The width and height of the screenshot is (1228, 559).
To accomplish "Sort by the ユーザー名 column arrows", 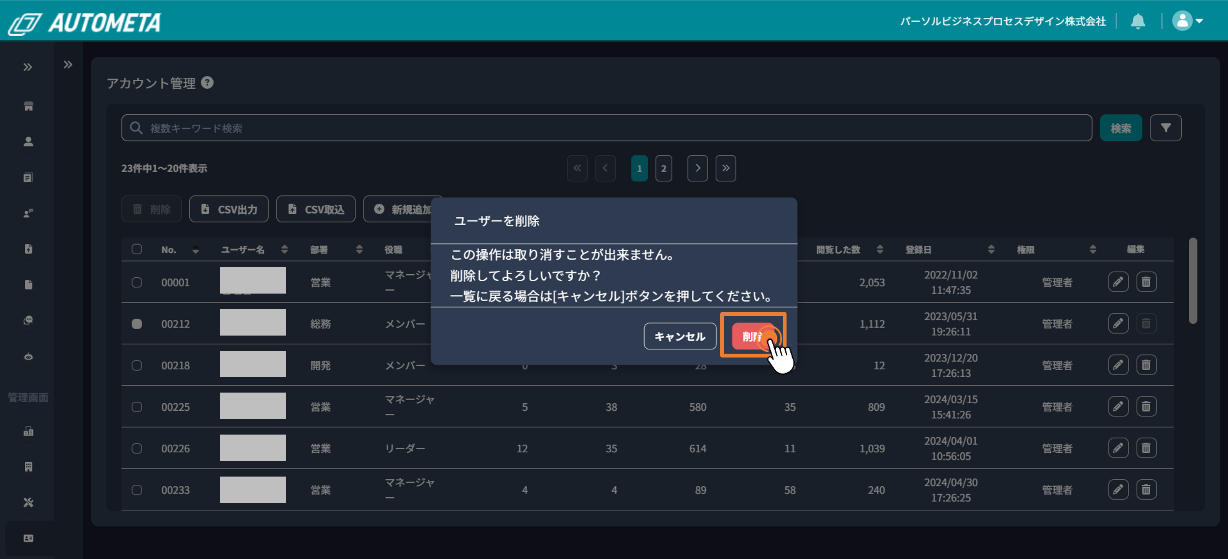I will point(285,250).
